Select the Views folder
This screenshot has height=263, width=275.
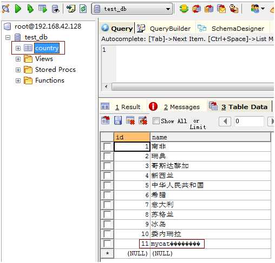coord(44,59)
